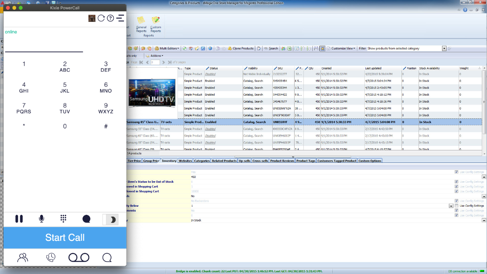This screenshot has width=487, height=274.
Task: Open the Customize View dropdown
Action: click(343, 49)
